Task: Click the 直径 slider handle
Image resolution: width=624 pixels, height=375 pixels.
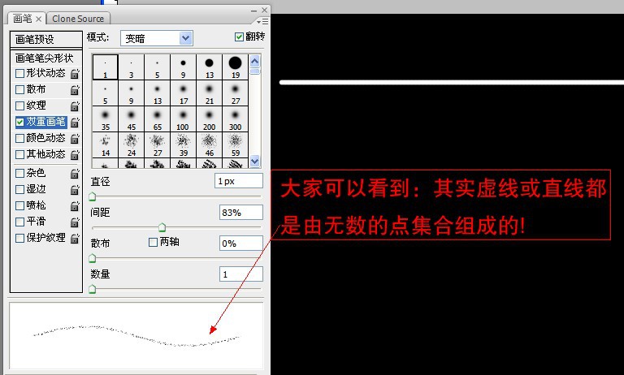Action: 93,196
